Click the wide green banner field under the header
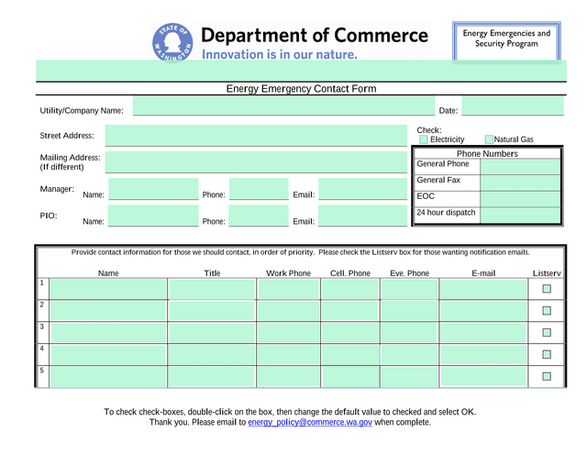 301,71
